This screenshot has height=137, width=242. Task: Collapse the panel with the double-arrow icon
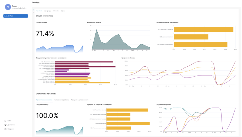(33, 10)
